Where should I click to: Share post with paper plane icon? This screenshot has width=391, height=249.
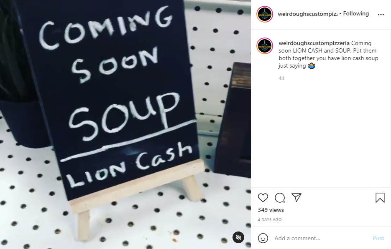(296, 198)
